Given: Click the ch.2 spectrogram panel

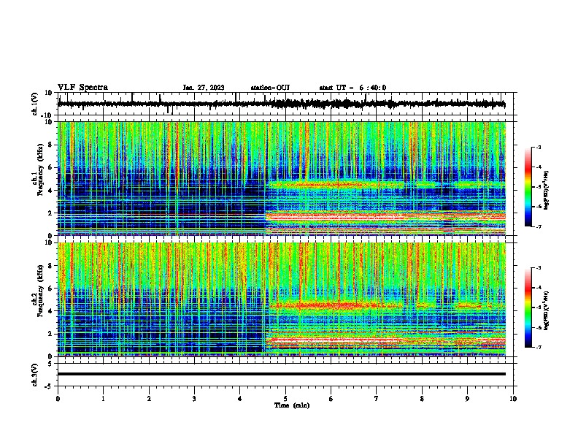Looking at the screenshot, I should coord(282,299).
